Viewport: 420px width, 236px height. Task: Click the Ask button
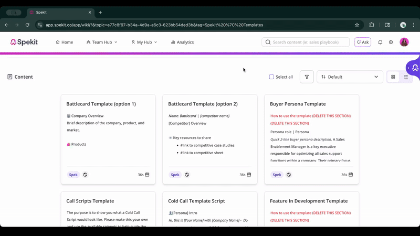[363, 42]
